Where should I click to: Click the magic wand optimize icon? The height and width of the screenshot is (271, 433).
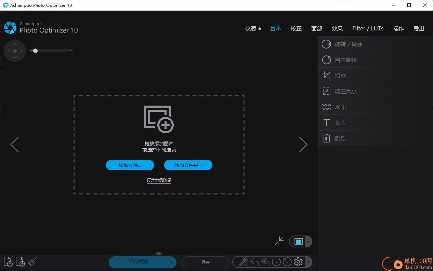[x=243, y=262]
